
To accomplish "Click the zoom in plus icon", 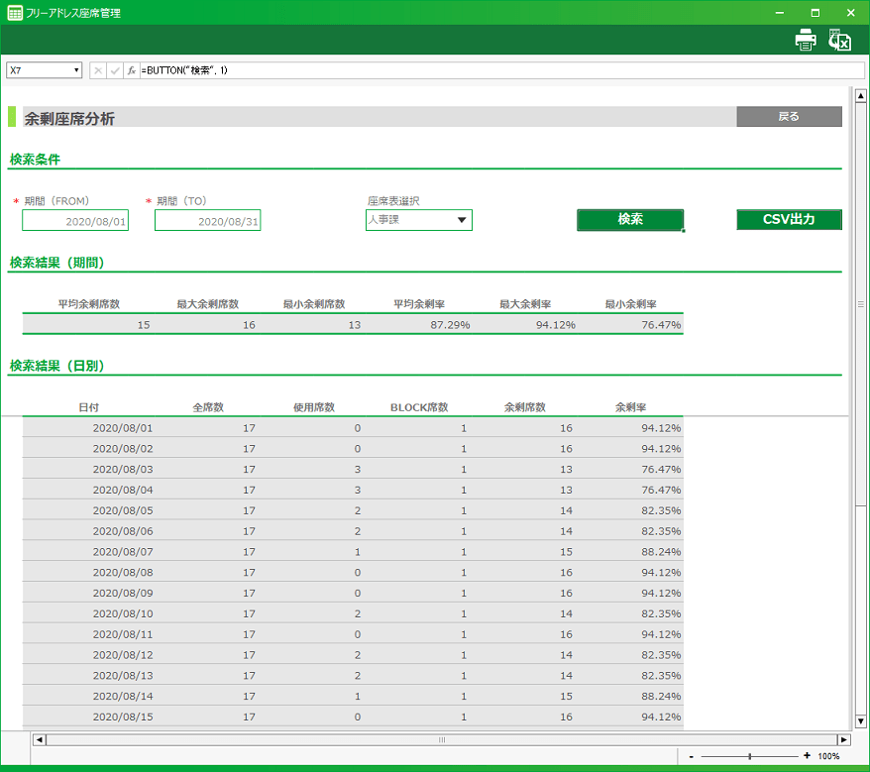I will (807, 756).
